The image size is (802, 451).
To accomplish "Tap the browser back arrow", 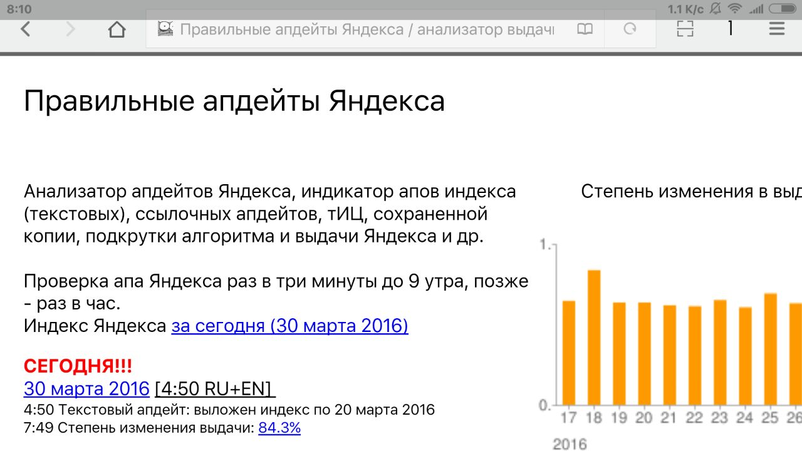I will coord(25,29).
